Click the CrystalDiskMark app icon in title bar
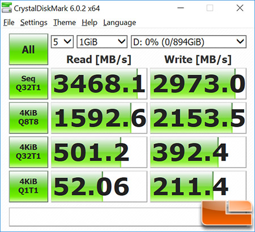255x232 pixels. (7, 8)
